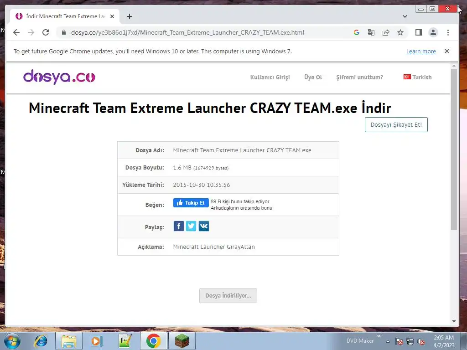Share the file on VK
The image size is (467, 350).
(x=204, y=226)
